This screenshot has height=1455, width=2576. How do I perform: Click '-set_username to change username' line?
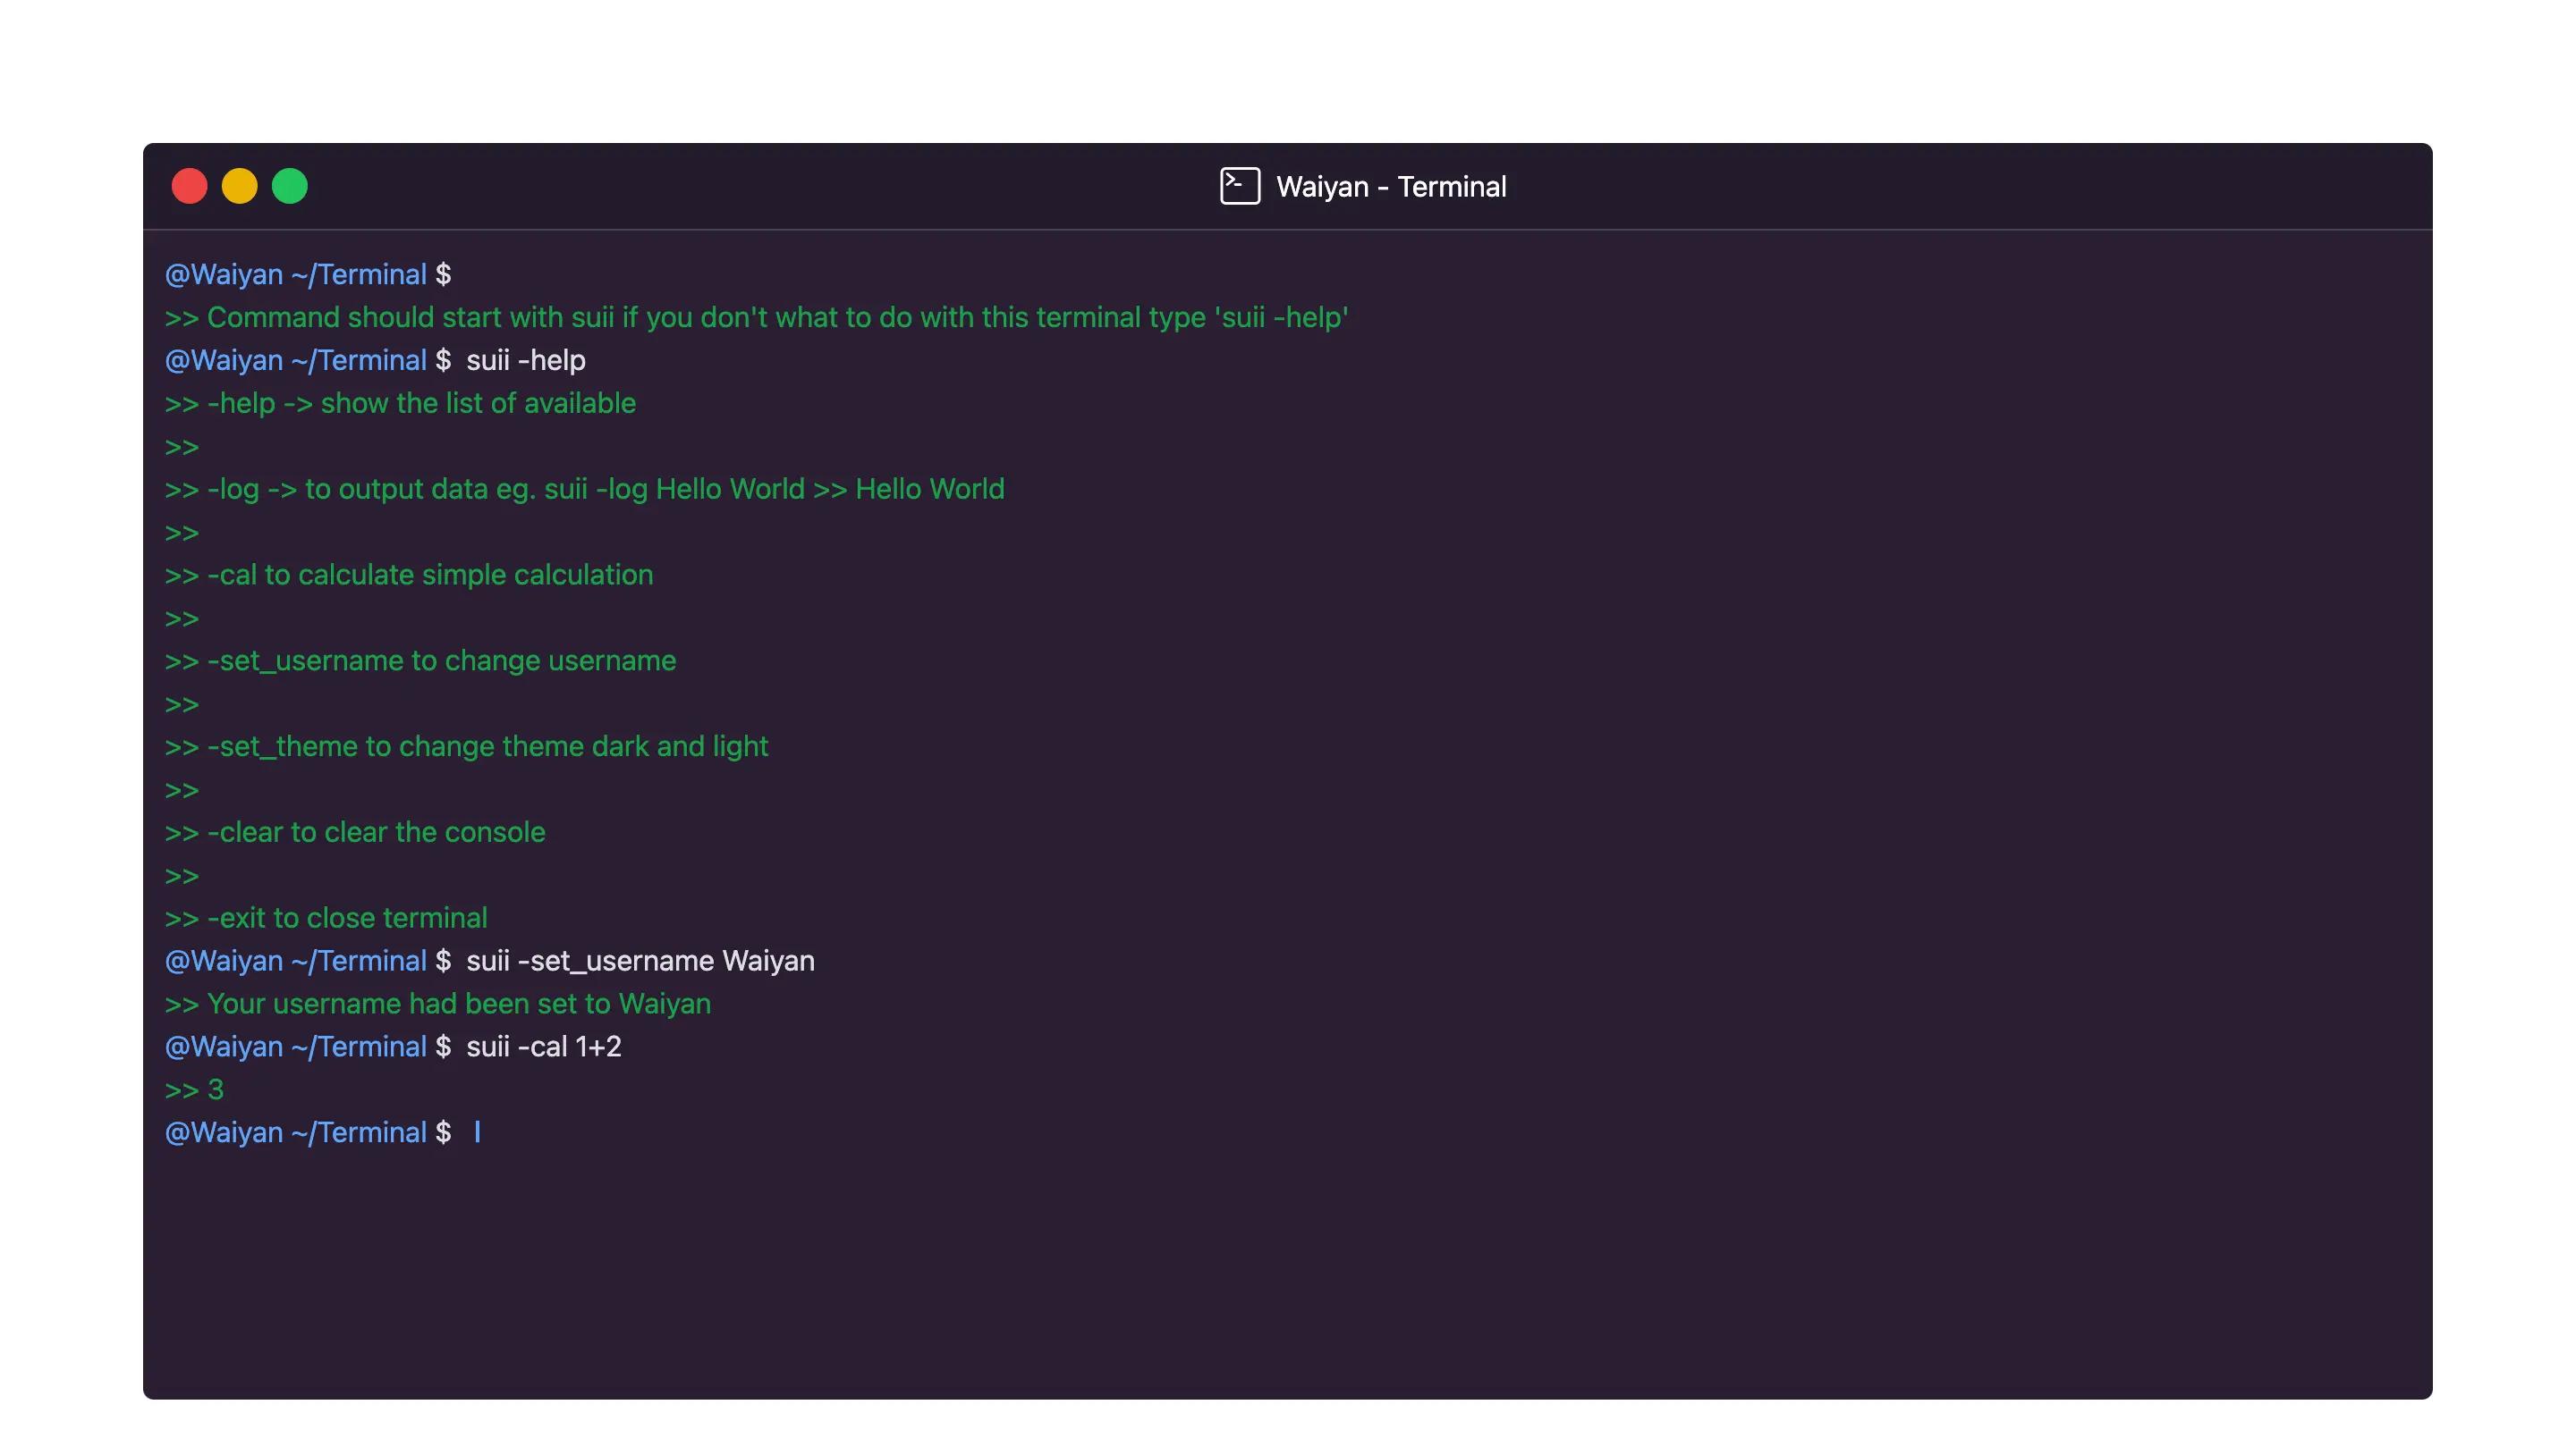tap(420, 660)
